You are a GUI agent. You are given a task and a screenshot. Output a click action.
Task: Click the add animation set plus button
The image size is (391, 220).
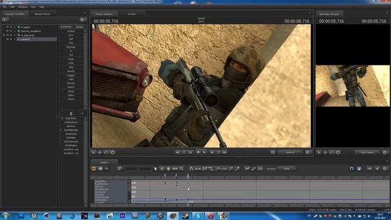[x=5, y=20]
